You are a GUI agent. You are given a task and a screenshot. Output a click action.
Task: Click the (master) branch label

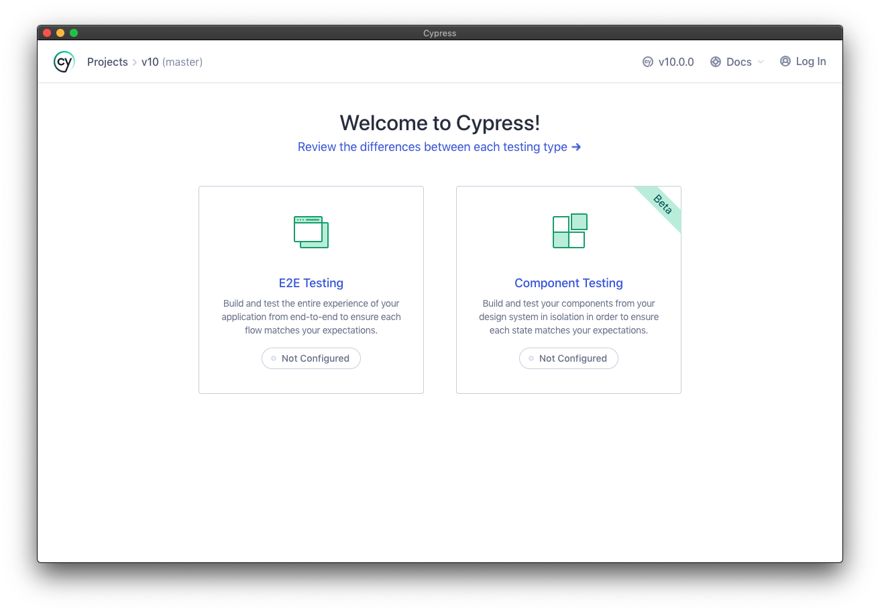[x=182, y=62]
